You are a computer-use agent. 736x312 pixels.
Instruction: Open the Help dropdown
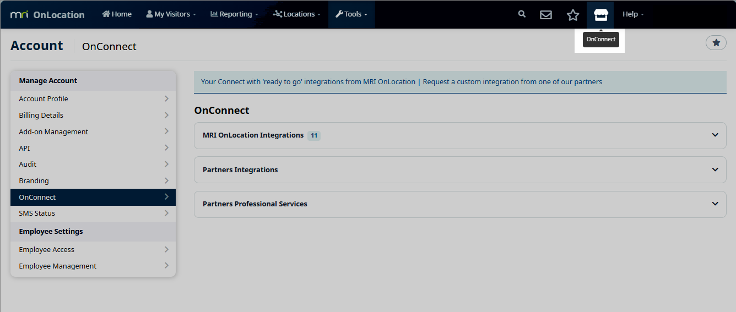(x=633, y=14)
